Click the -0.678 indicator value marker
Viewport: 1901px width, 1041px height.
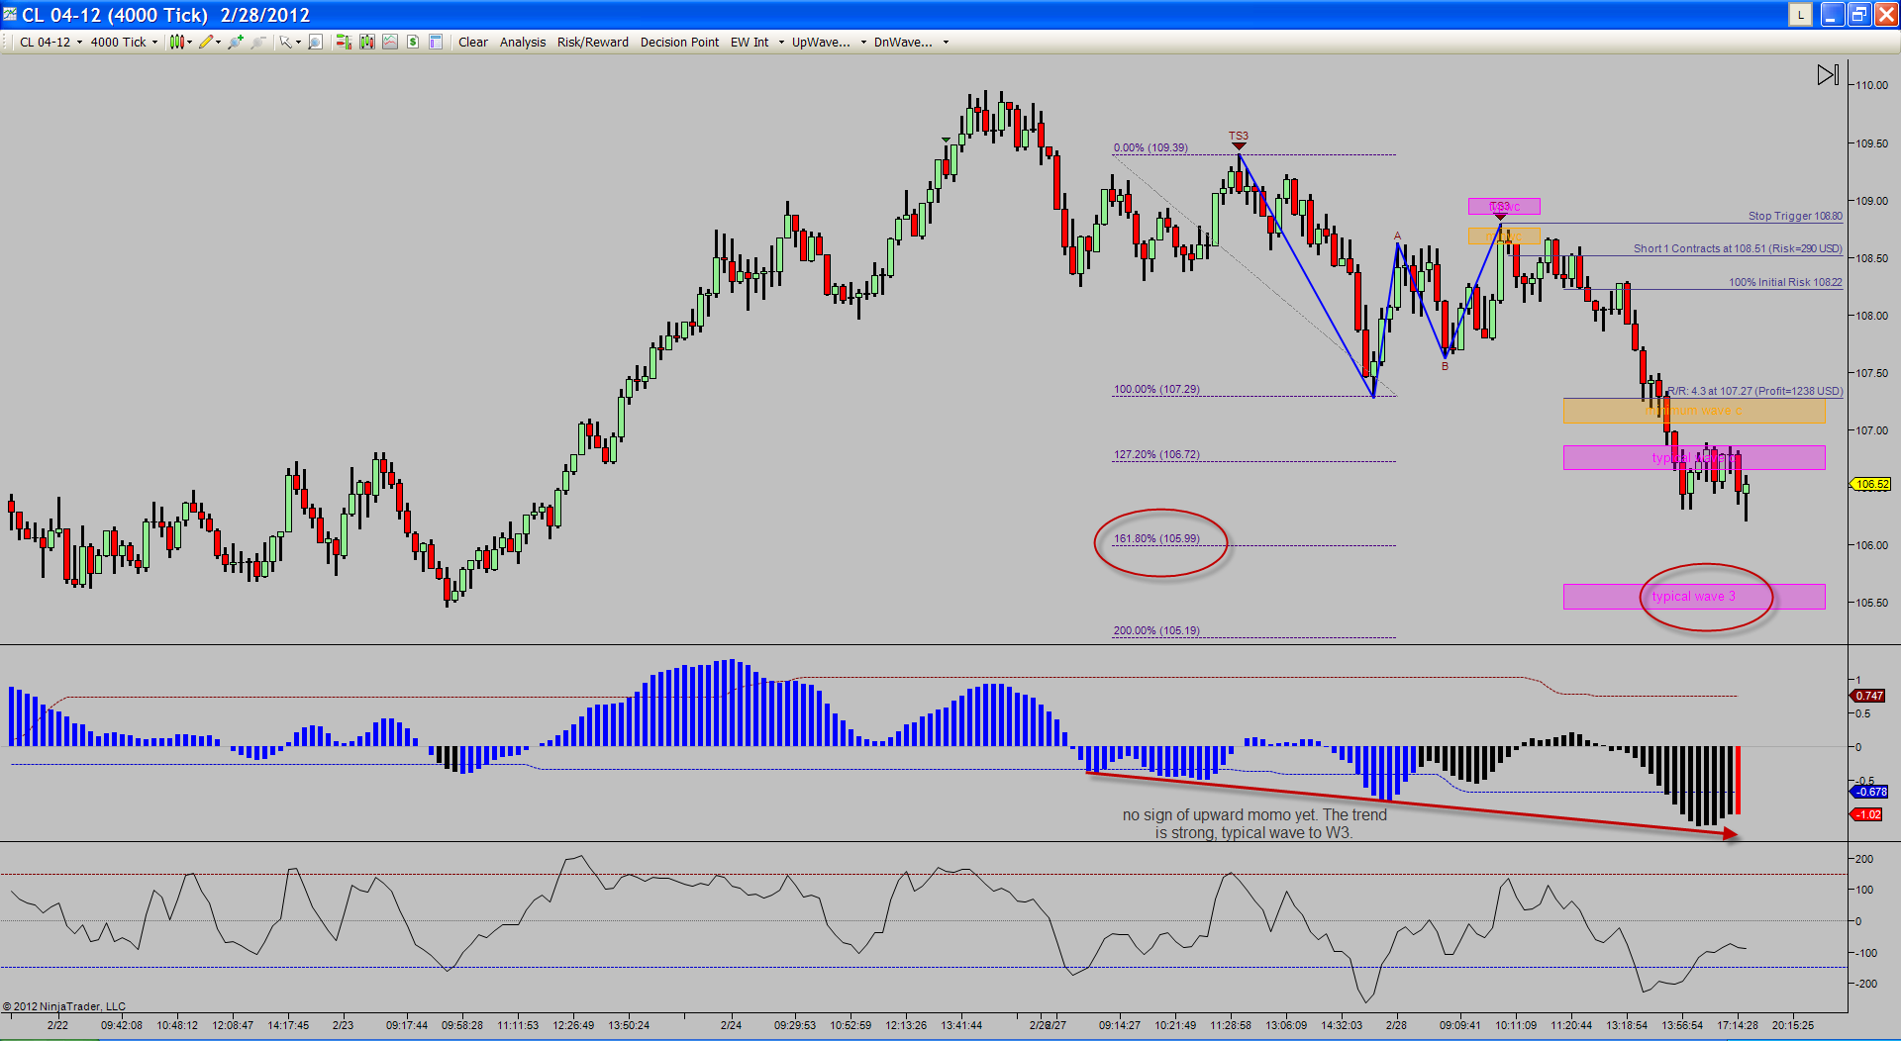click(1869, 792)
